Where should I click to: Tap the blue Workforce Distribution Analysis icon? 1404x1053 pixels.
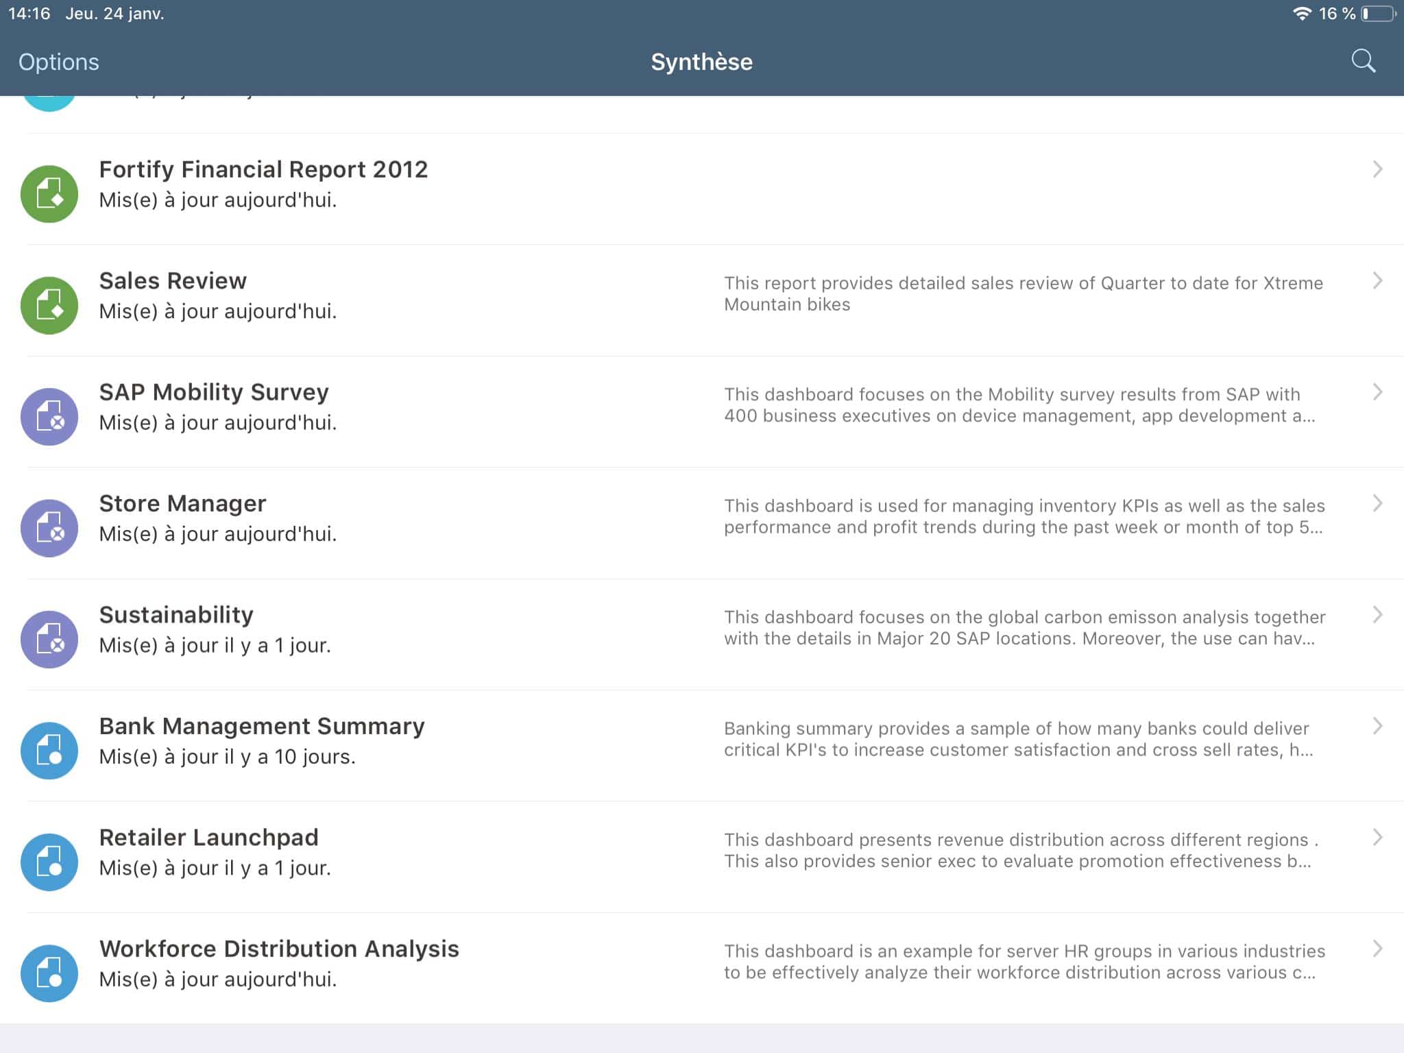click(x=49, y=973)
